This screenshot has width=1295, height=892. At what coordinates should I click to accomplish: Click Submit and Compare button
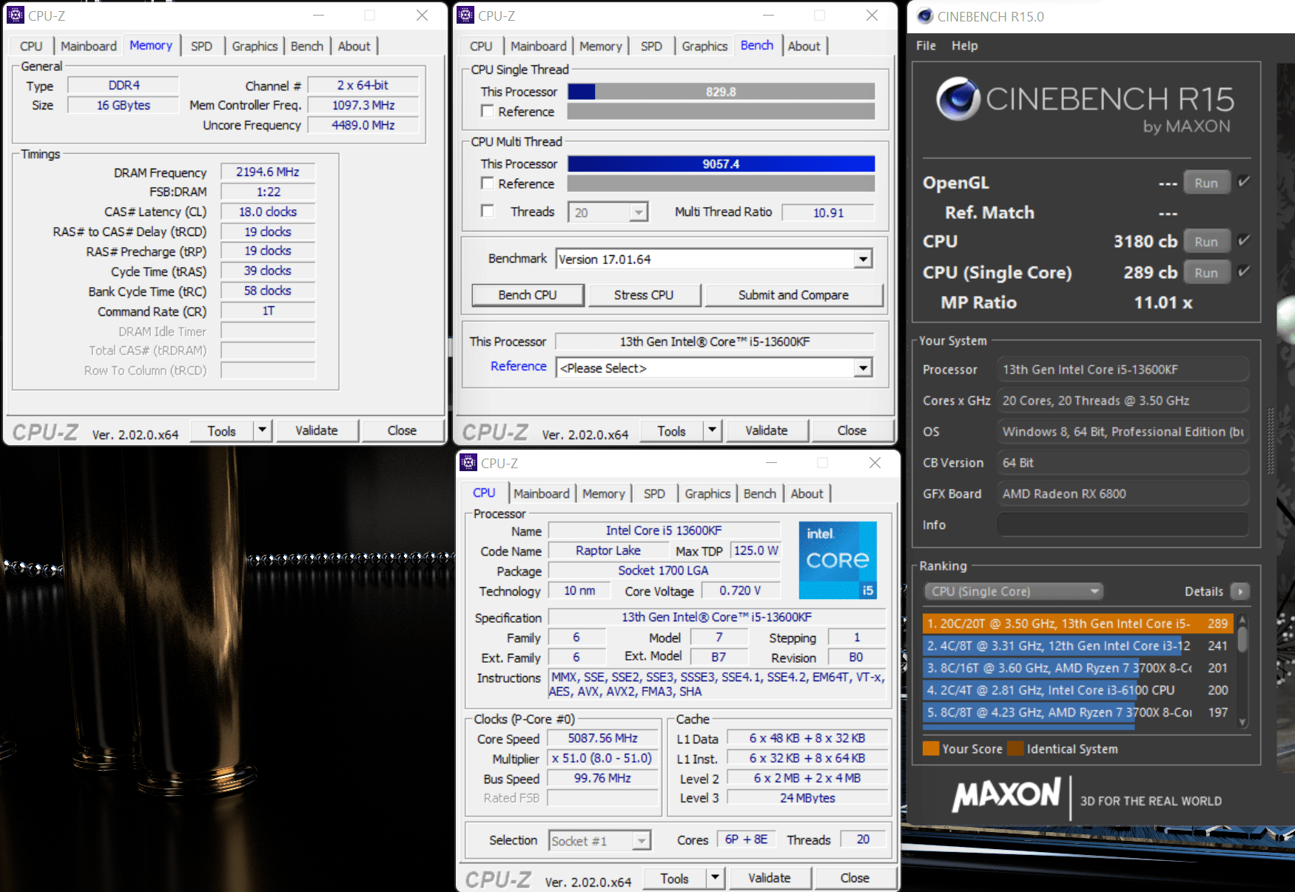click(x=793, y=294)
